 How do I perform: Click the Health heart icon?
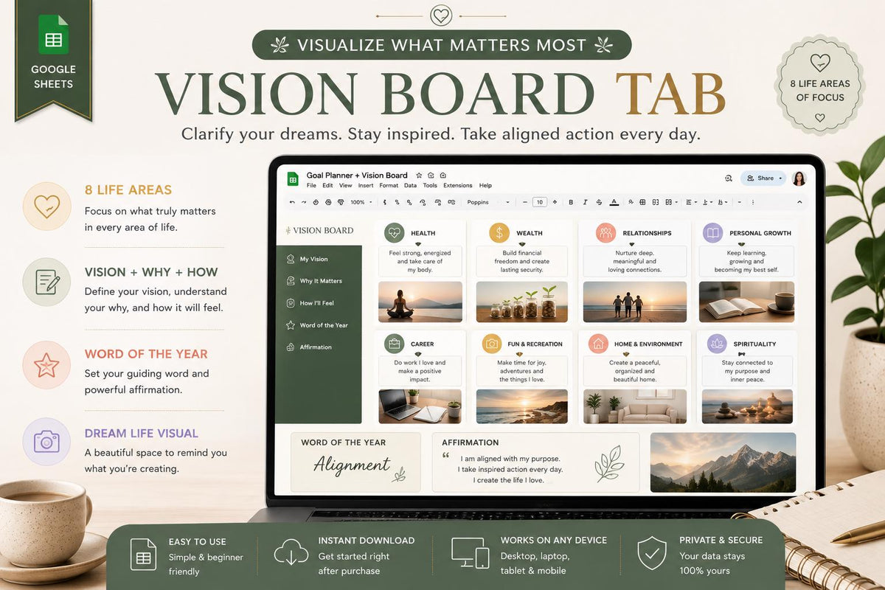(x=394, y=233)
